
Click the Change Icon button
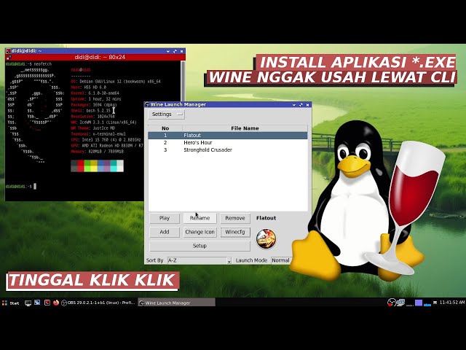click(200, 232)
